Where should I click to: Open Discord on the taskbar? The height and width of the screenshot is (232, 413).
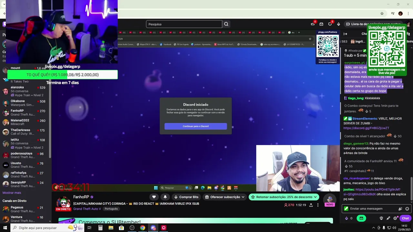point(153,228)
